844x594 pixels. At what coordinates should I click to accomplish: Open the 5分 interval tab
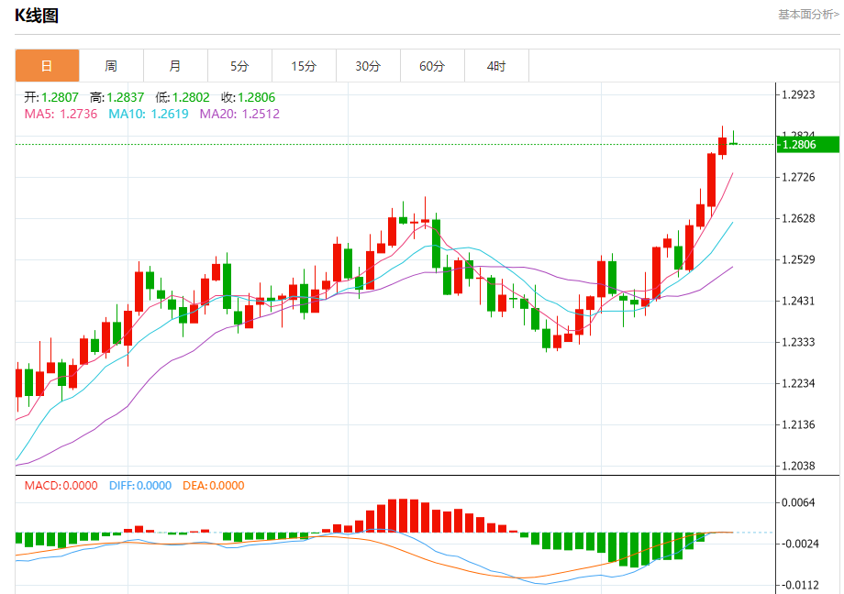coord(239,66)
